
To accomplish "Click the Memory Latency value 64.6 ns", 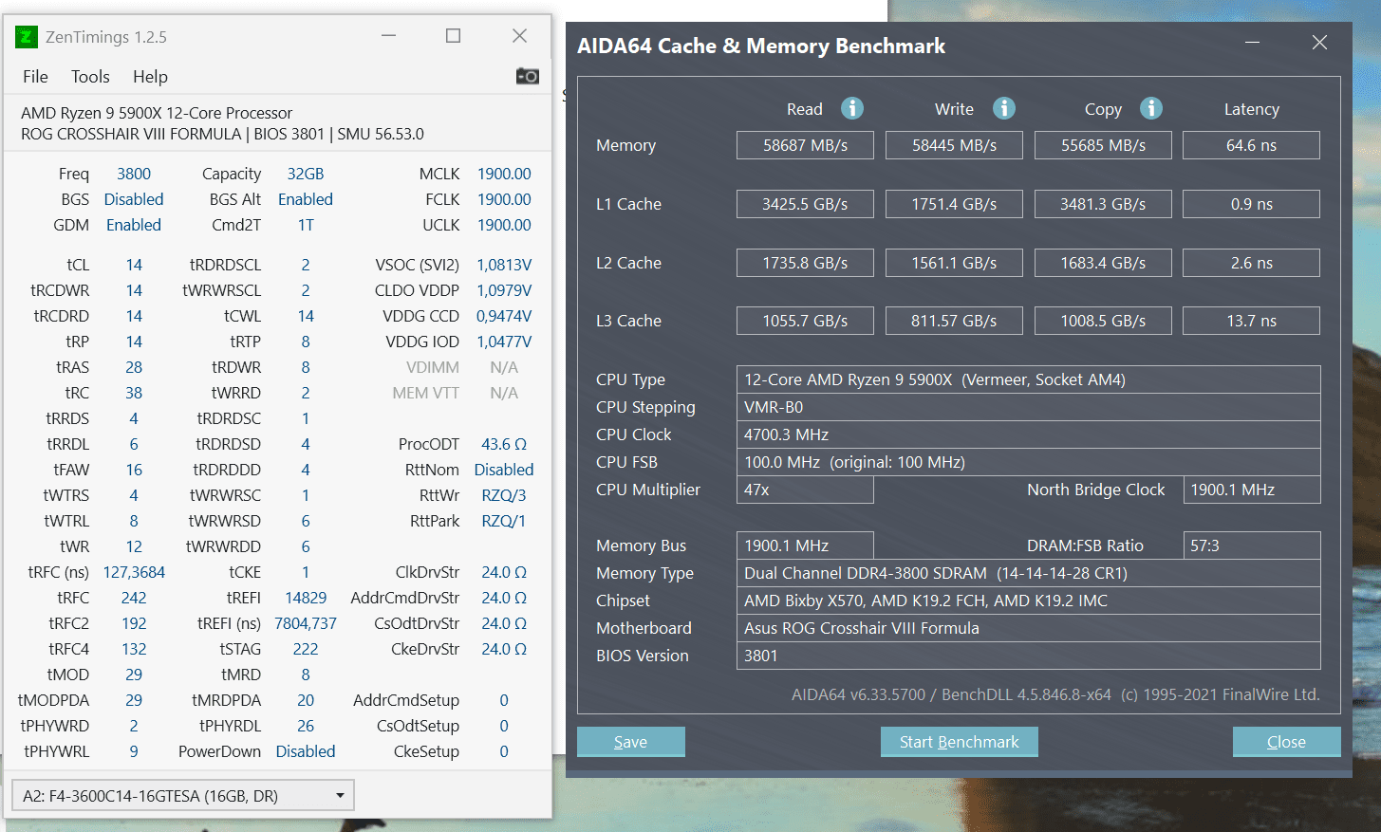I will click(x=1252, y=145).
